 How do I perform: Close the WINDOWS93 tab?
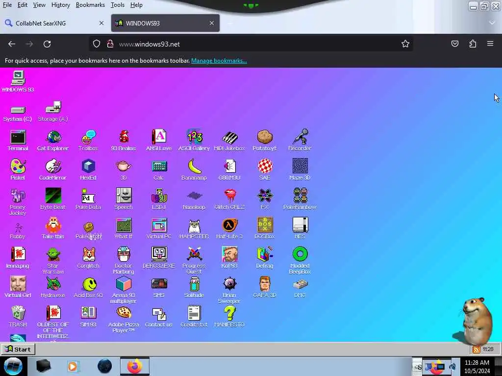point(212,23)
